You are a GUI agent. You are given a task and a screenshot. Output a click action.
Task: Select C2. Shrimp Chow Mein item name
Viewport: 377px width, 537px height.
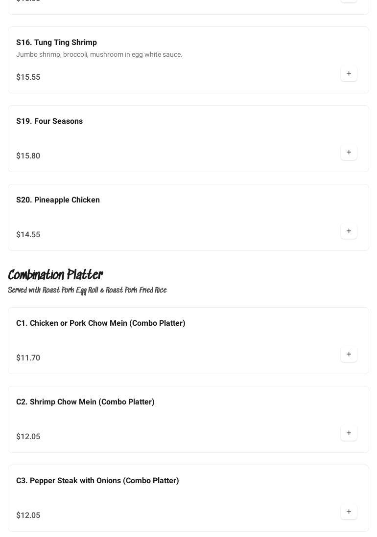[85, 402]
